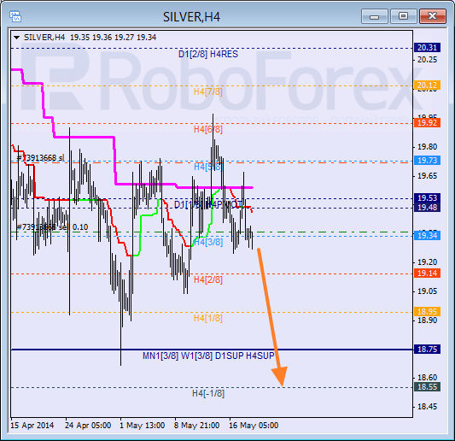Select the 20.31 price level tag
This screenshot has height=441, width=455.
point(427,47)
